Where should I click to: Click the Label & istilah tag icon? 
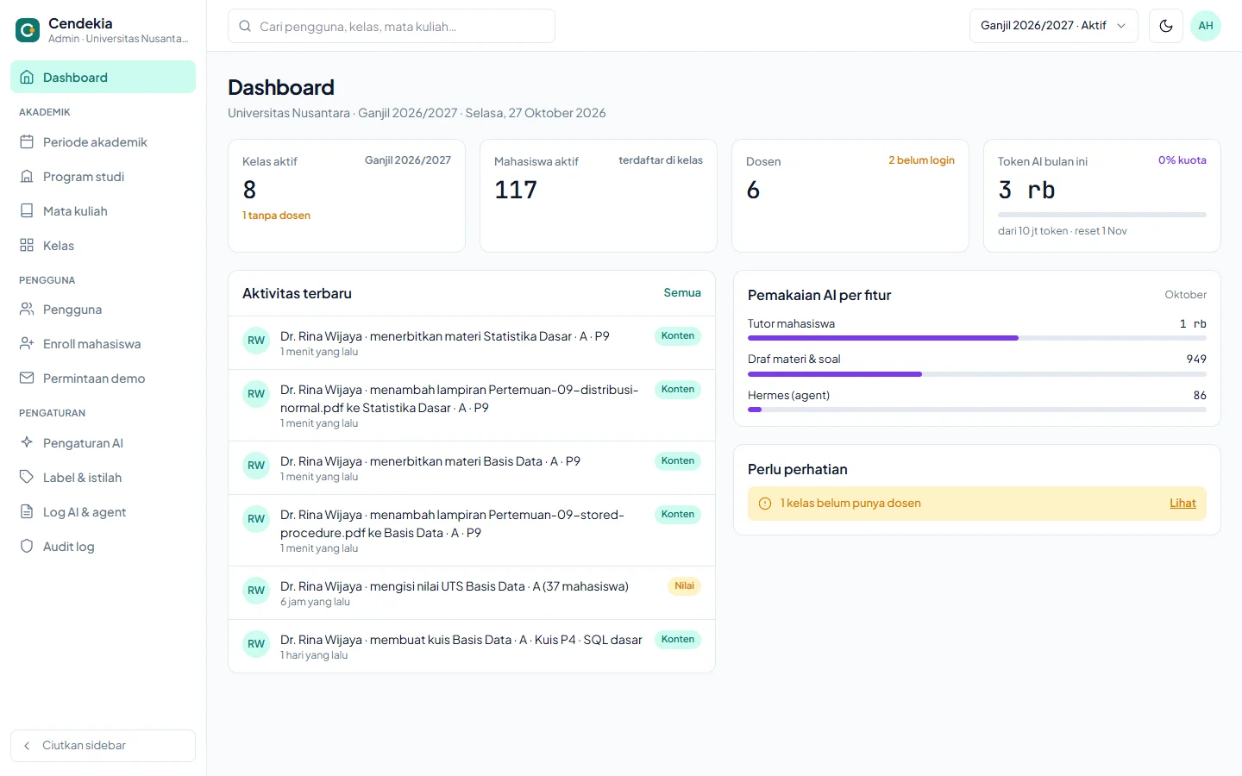pos(27,477)
